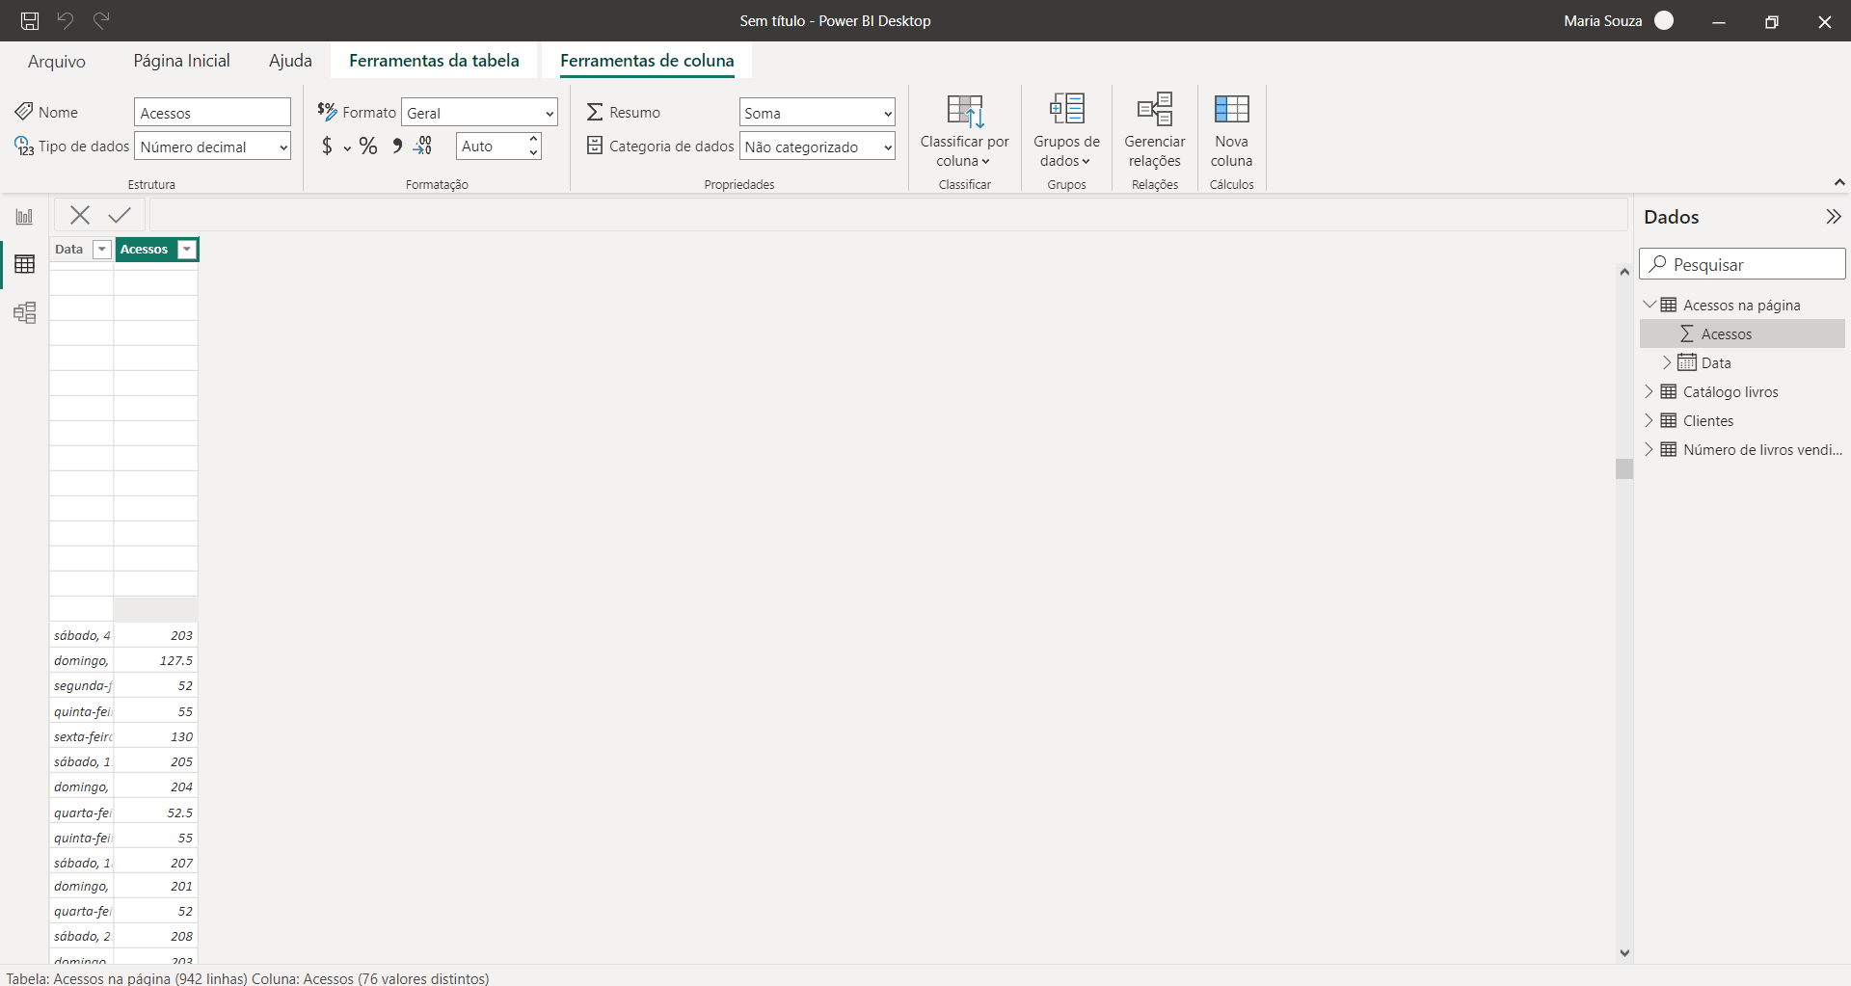Apply percentage format icon
Screen dimensions: 1851x986
pos(368,146)
